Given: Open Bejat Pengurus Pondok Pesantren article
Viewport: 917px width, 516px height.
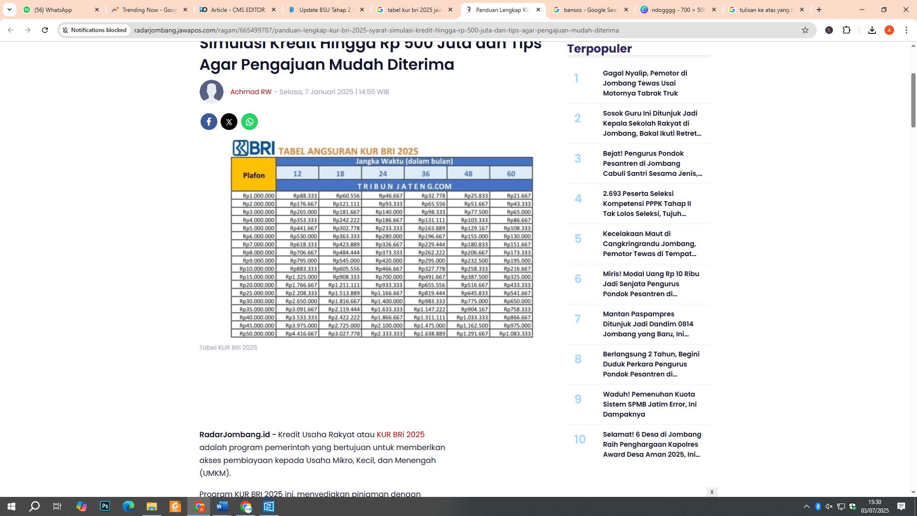Looking at the screenshot, I should pos(652,163).
